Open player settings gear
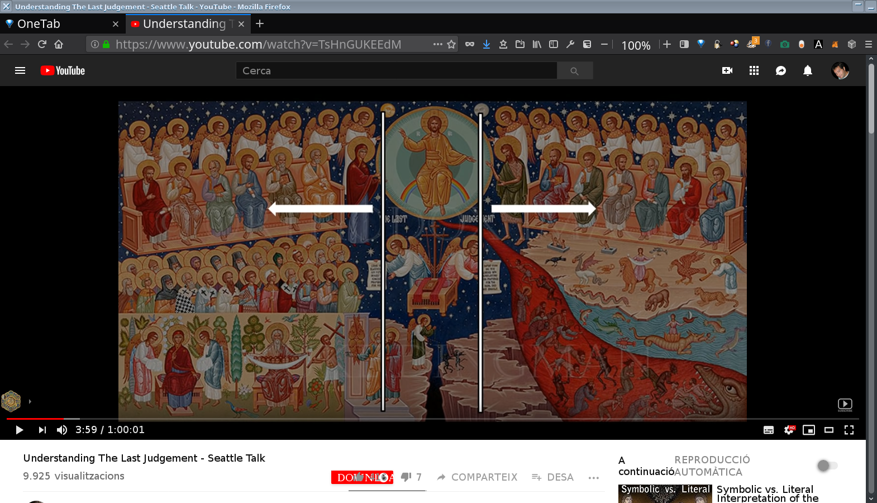Screen dimensions: 877x503 tap(789, 430)
